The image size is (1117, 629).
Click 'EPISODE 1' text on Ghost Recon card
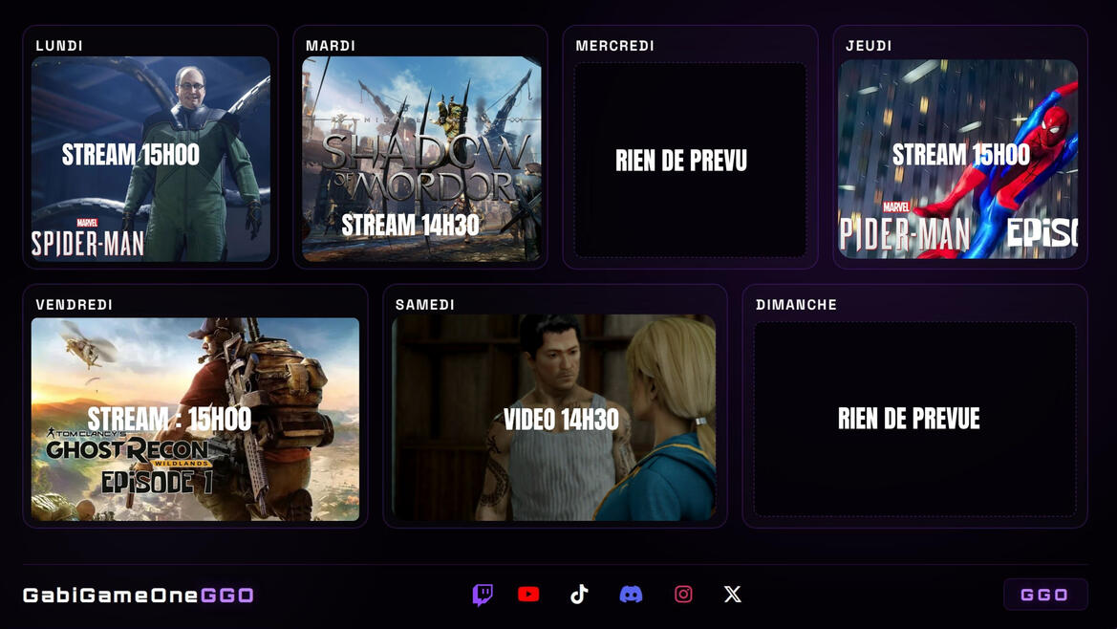[157, 482]
